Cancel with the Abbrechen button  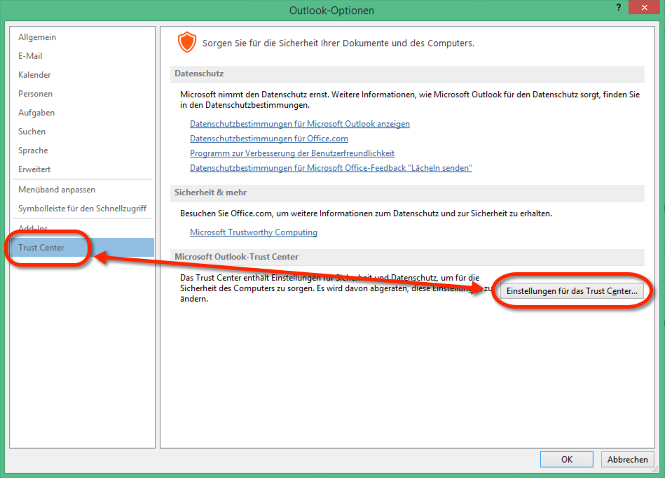click(627, 459)
